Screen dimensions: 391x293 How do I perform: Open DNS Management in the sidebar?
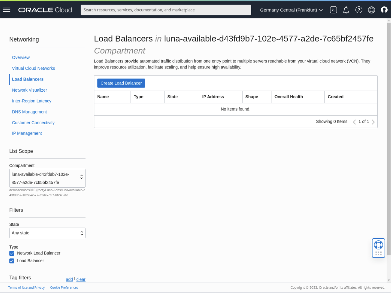coord(29,111)
